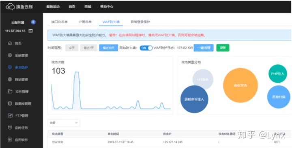Click the 应用软件 grid icon
The height and width of the screenshot is (148, 292).
(x=10, y=139)
